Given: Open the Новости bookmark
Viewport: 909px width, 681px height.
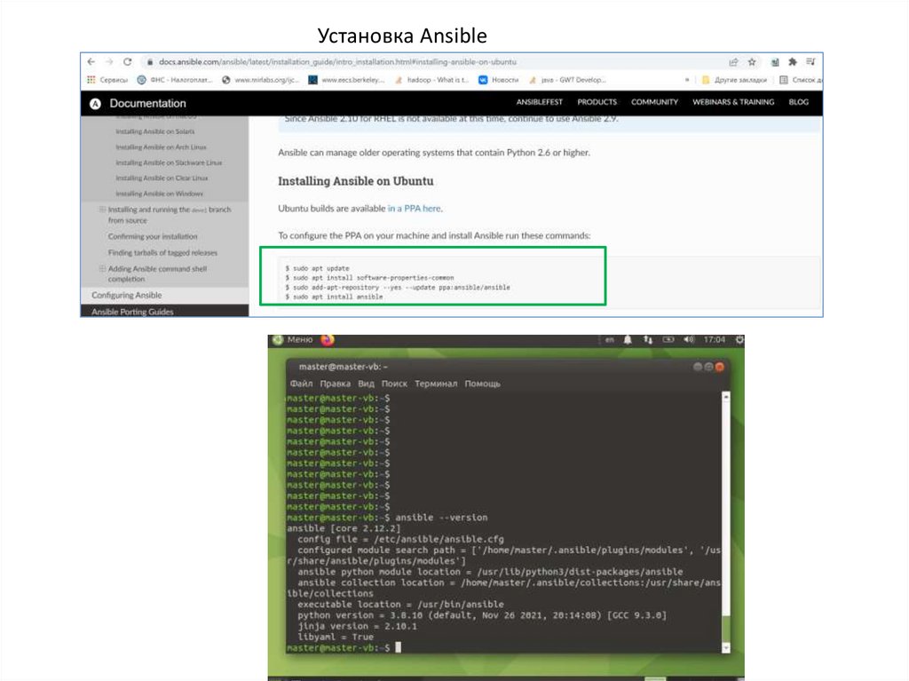Looking at the screenshot, I should coord(499,80).
